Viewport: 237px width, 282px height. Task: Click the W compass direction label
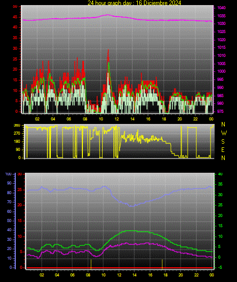pos(224,133)
